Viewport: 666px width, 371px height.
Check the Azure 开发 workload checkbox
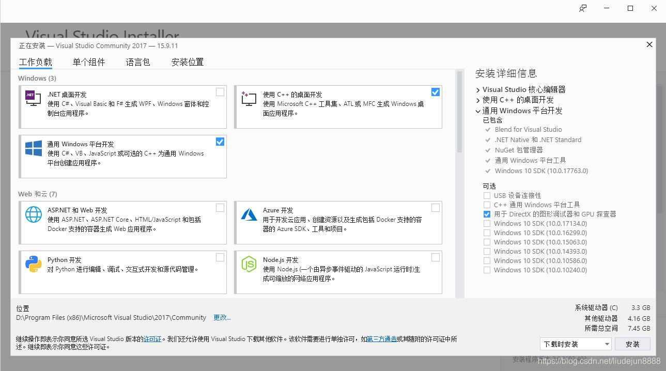436,208
